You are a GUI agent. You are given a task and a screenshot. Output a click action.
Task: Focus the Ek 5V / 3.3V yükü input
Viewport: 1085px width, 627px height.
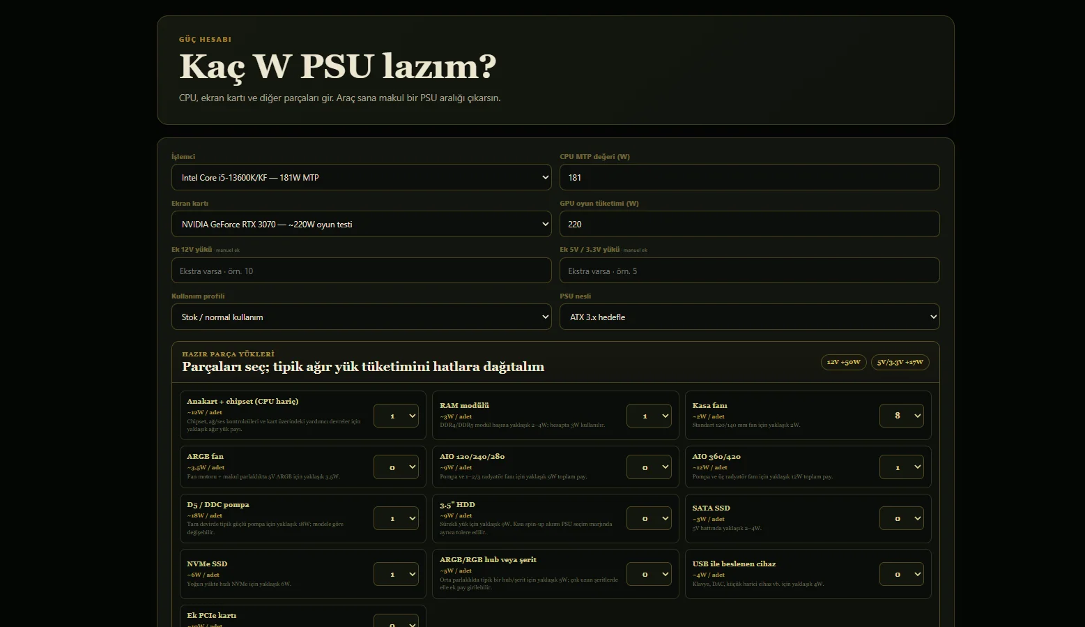click(749, 271)
